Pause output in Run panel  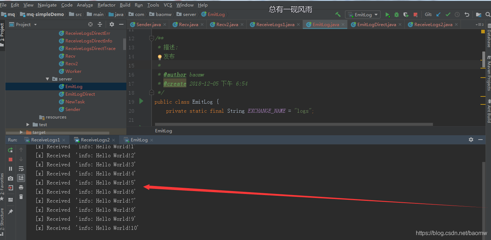pos(11,169)
